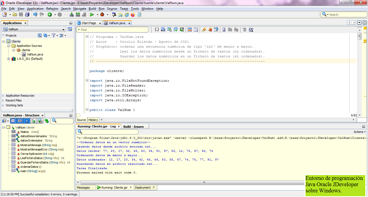
Task: Collapse the Cliente project tree node
Action: [4, 41]
